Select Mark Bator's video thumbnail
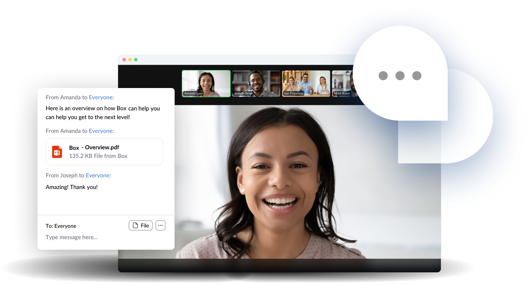The width and height of the screenshot is (532, 286). [344, 84]
